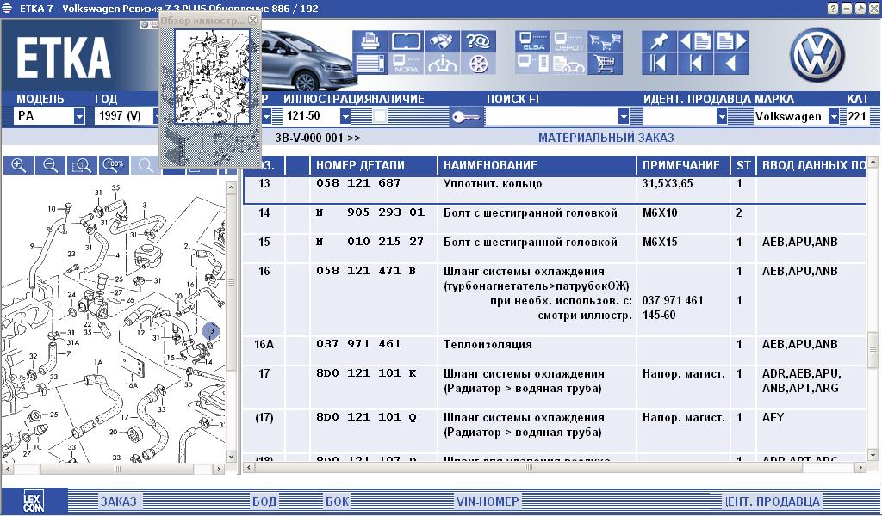
Task: Reset illustration zoom to 100%
Action: pos(115,165)
